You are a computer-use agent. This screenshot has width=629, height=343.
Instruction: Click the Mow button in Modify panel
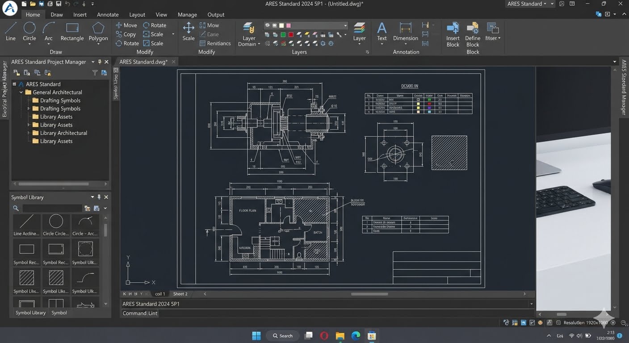[x=209, y=25]
